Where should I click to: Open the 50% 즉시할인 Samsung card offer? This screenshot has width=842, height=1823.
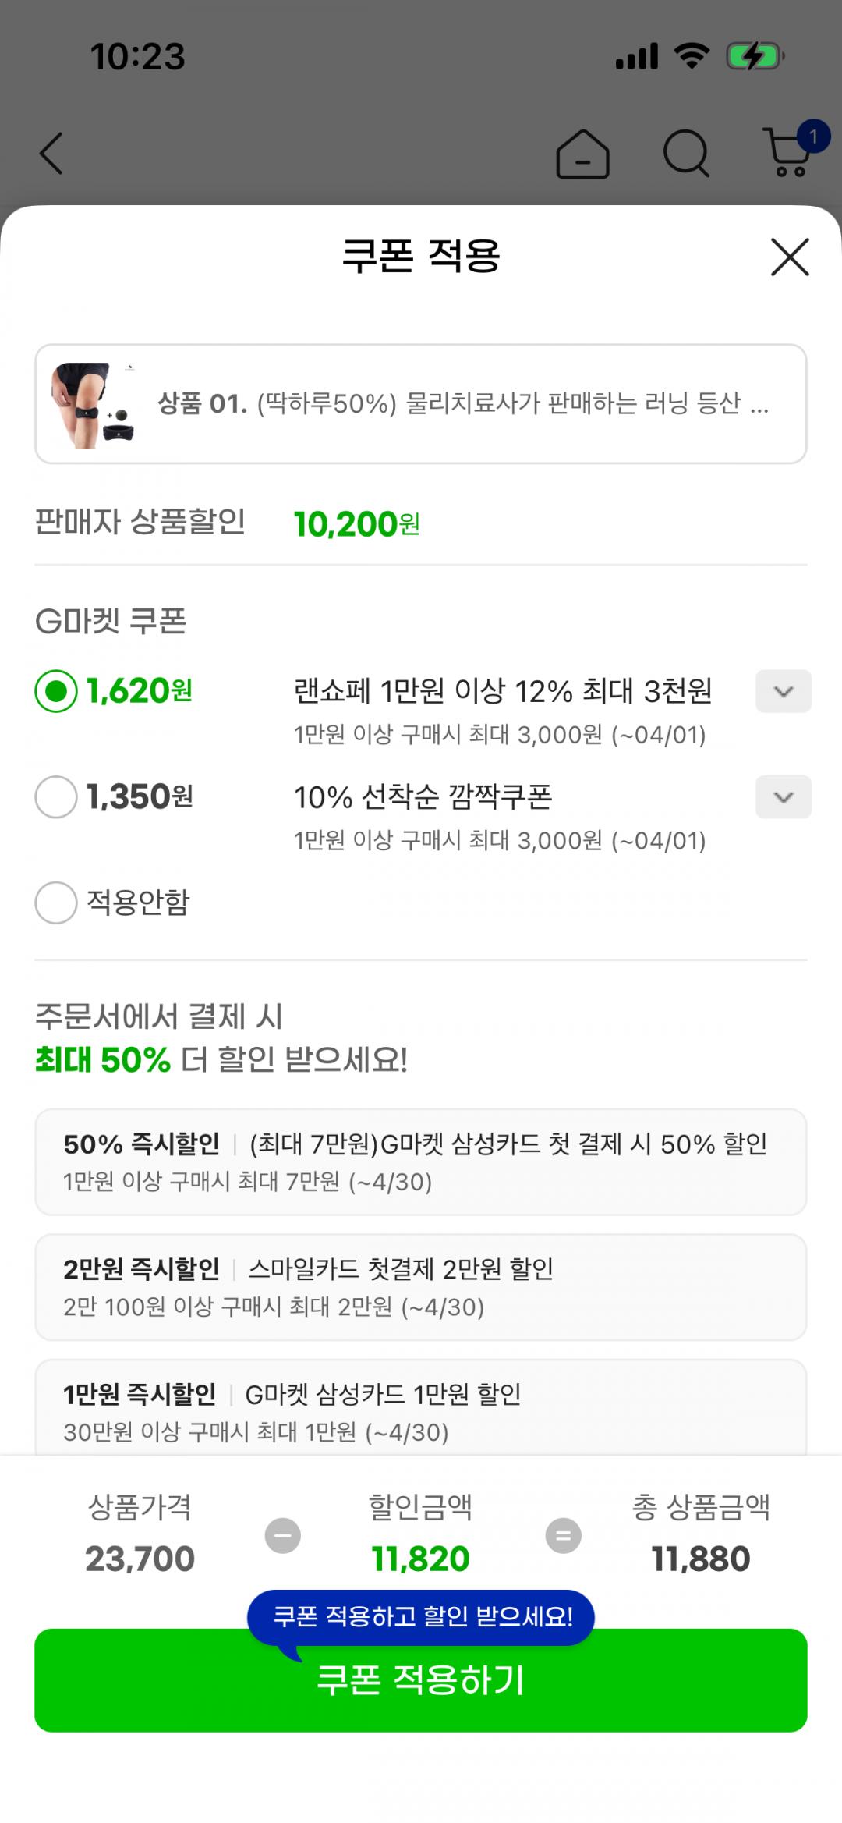coord(420,1162)
